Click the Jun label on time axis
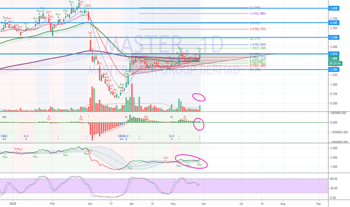Viewport: 350px width, 207px height. coord(203,204)
